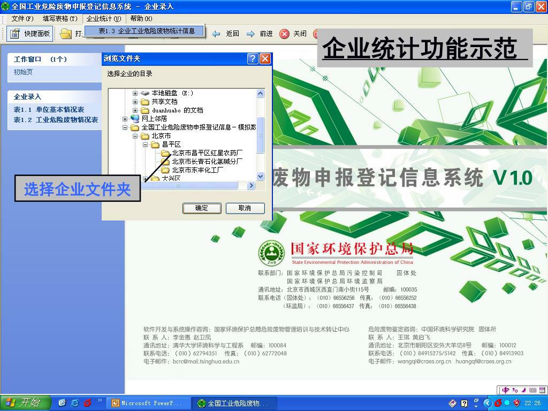Expand the 共享文档 tree node
This screenshot has width=548, height=411.
click(135, 102)
